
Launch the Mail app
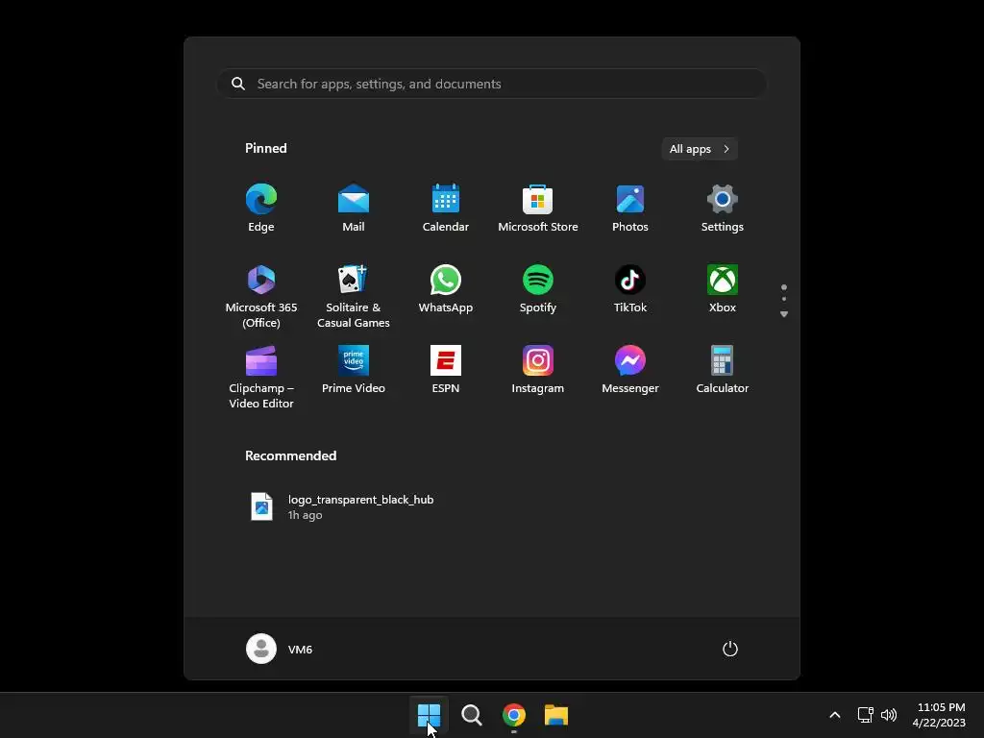pyautogui.click(x=354, y=209)
